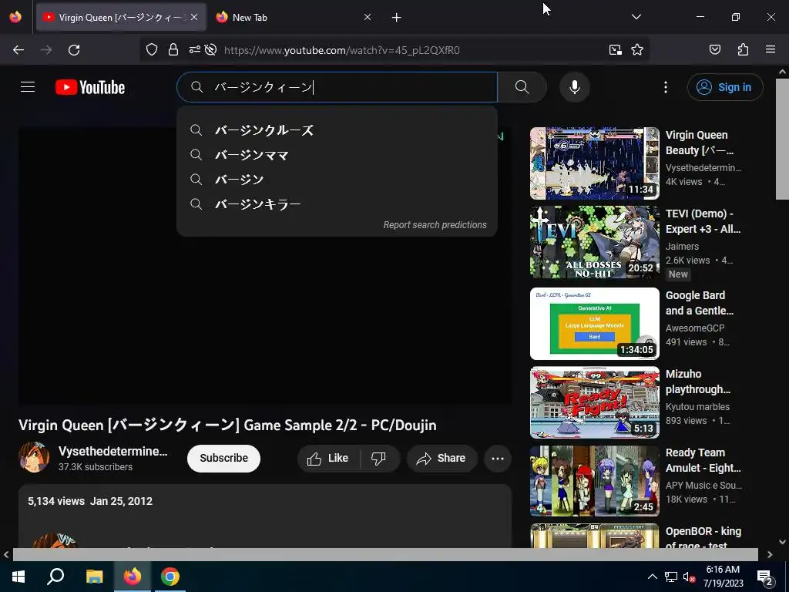
Task: Go to the YouTube home logo
Action: tap(90, 87)
